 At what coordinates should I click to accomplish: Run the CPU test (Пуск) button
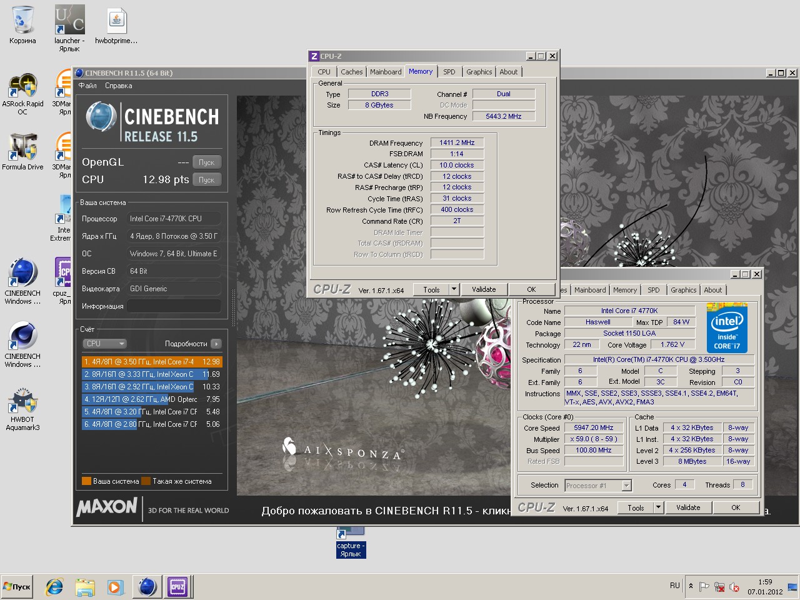click(207, 180)
